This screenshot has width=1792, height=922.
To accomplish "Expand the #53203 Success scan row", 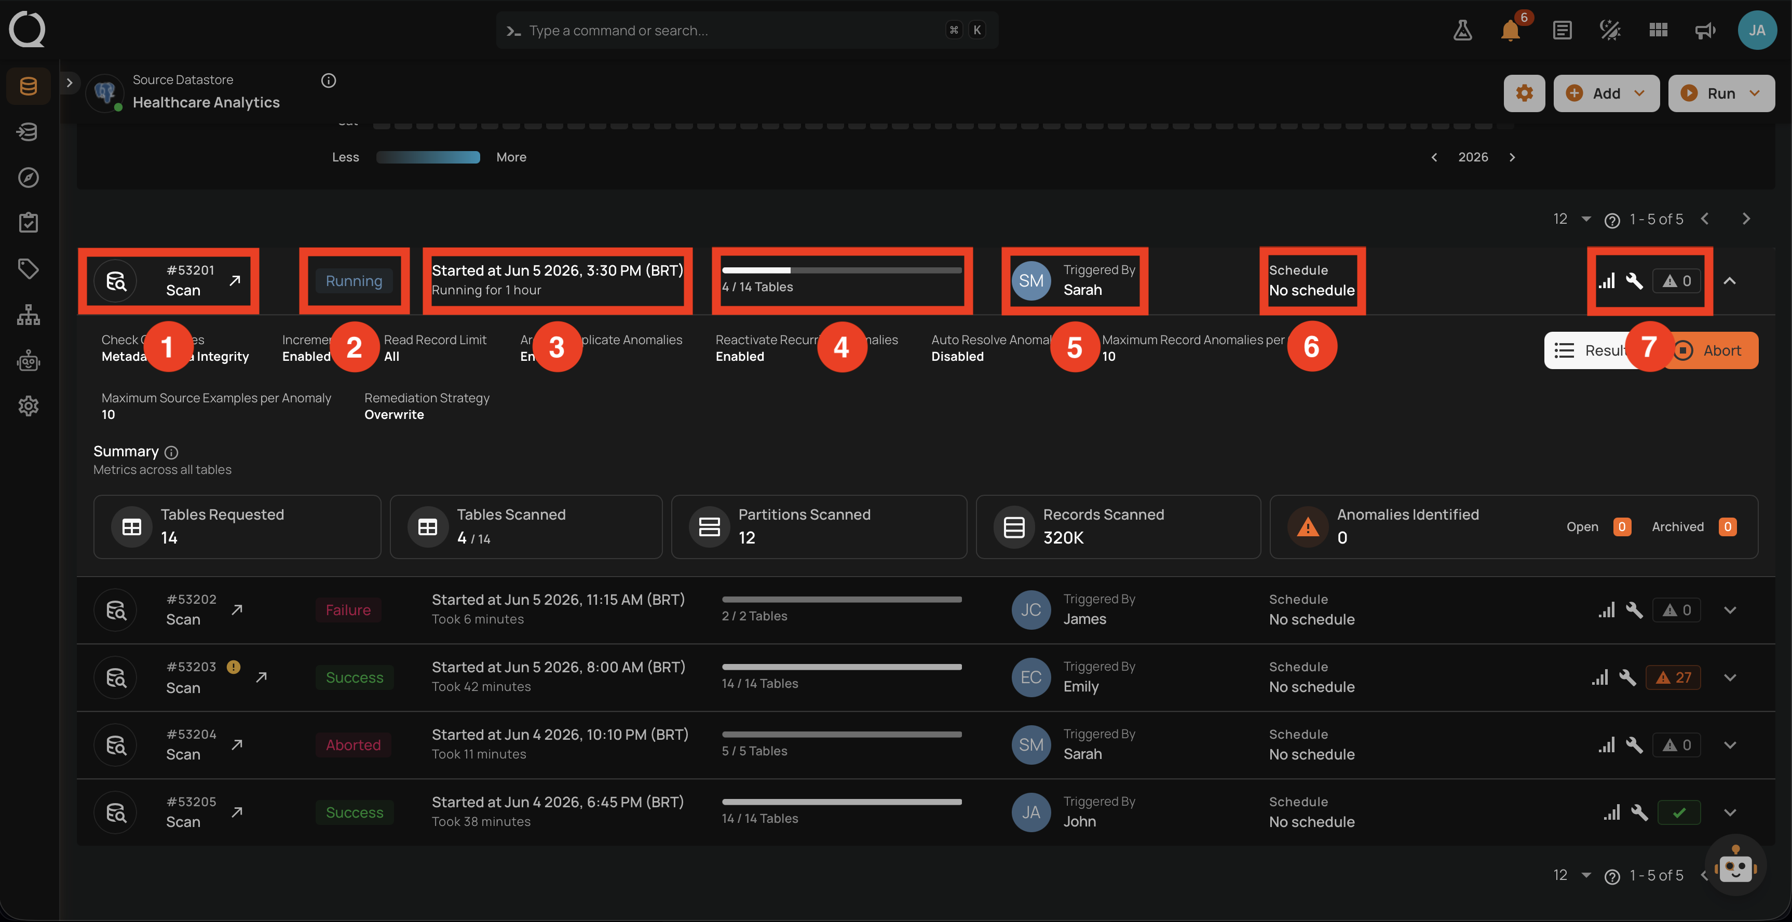I will 1730,678.
